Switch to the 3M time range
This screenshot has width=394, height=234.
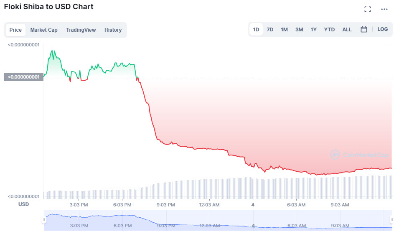[x=299, y=29]
